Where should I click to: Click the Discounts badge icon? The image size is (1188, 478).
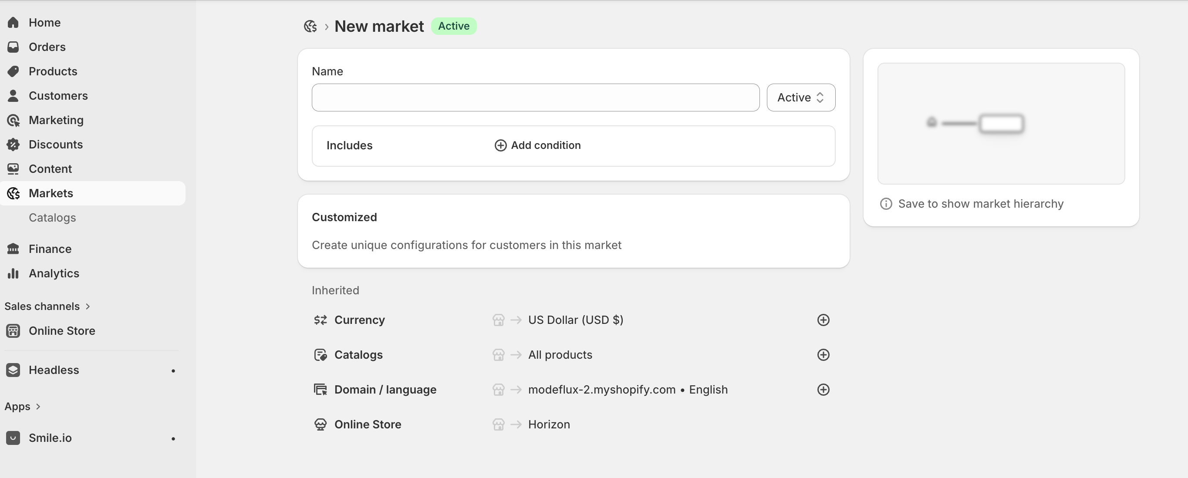13,144
